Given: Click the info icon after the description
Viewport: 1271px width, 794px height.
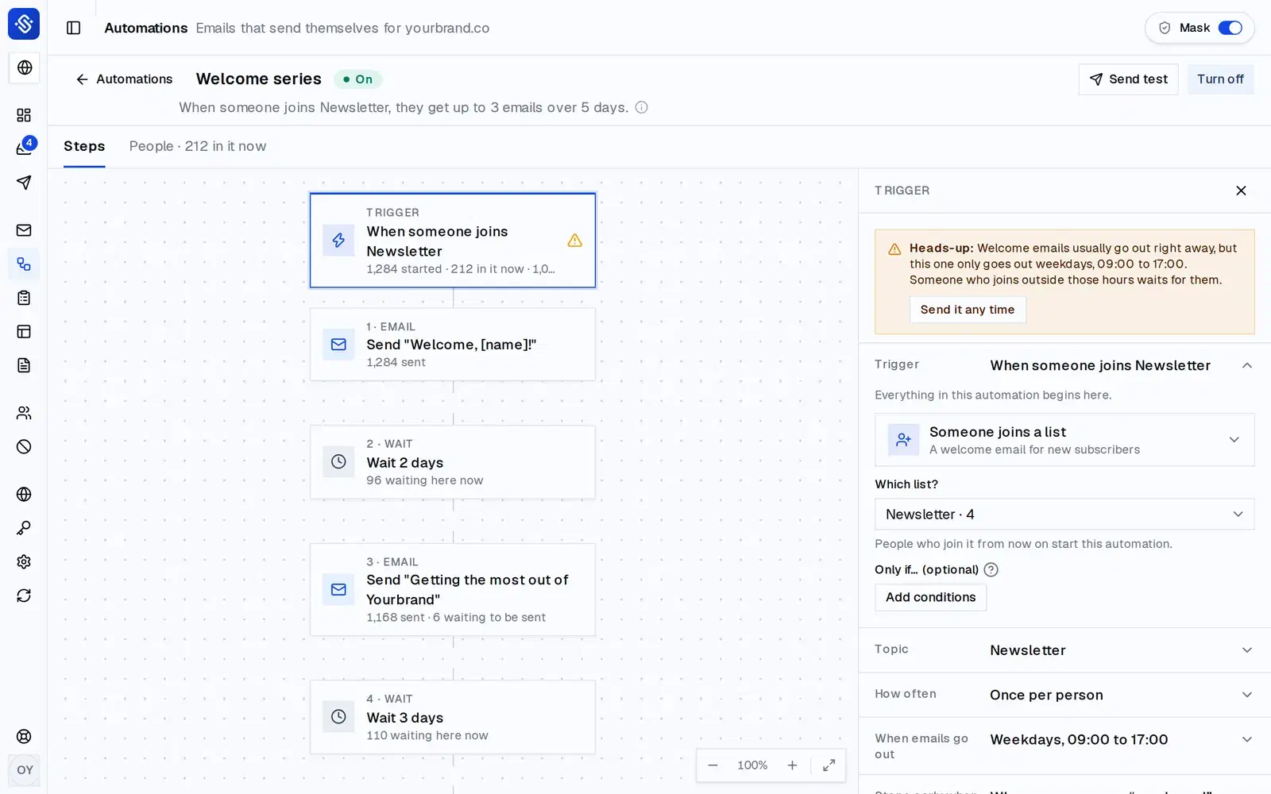Looking at the screenshot, I should [x=642, y=107].
